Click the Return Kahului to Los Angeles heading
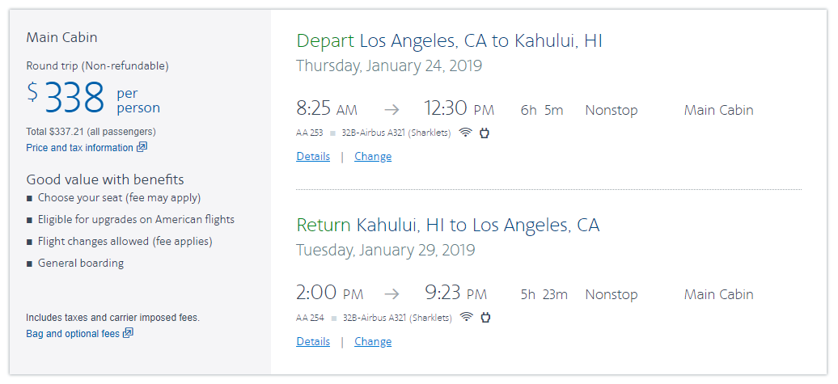This screenshot has height=384, width=838. coord(447,225)
